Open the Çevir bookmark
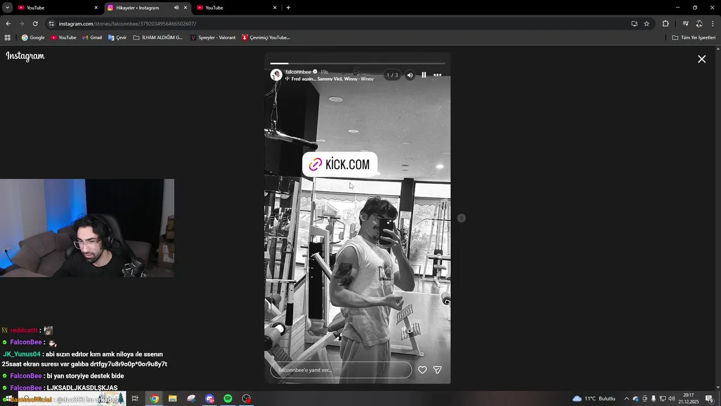 coord(117,38)
